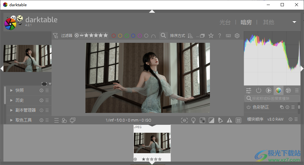The image size is (304, 165).
Task: Open the quick presets menu icon below image
Action: (57, 120)
